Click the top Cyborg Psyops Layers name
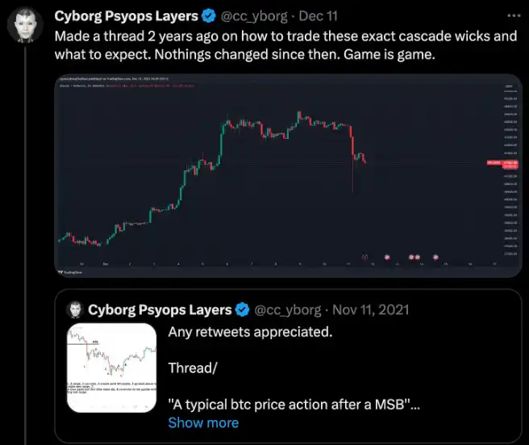The height and width of the screenshot is (445, 529). pyautogui.click(x=125, y=16)
